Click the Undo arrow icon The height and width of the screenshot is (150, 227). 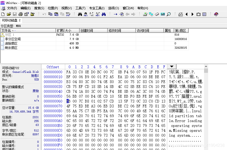pyautogui.click(x=44, y=14)
